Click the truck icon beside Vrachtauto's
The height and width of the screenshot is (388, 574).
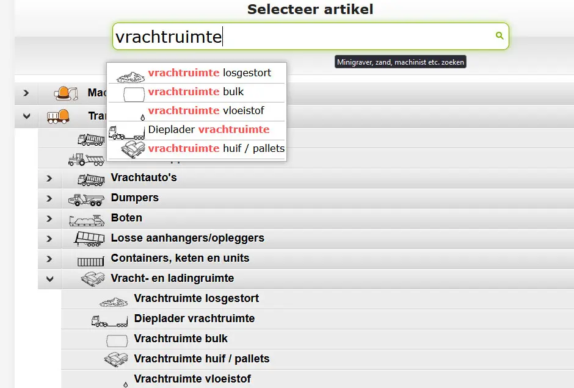tap(91, 178)
